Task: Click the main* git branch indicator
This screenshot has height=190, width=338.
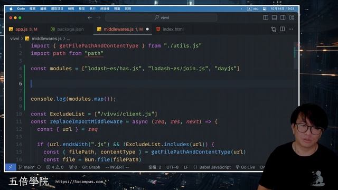Action: point(26,167)
